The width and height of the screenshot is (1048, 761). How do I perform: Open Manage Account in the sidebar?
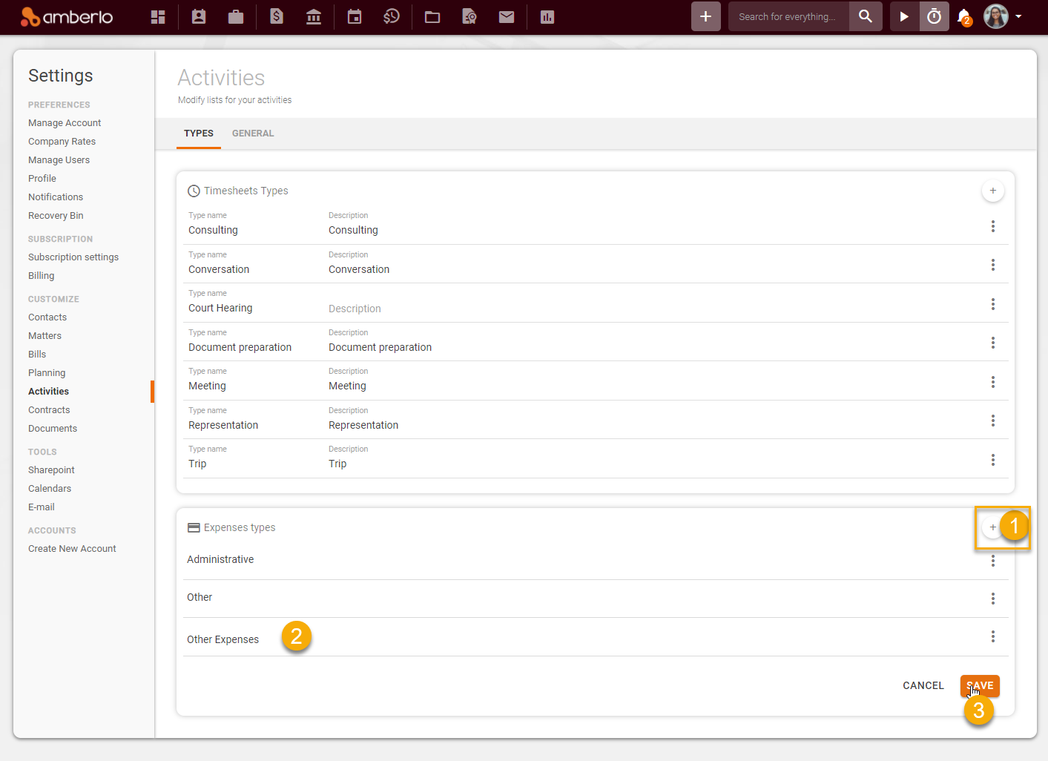[x=65, y=122]
